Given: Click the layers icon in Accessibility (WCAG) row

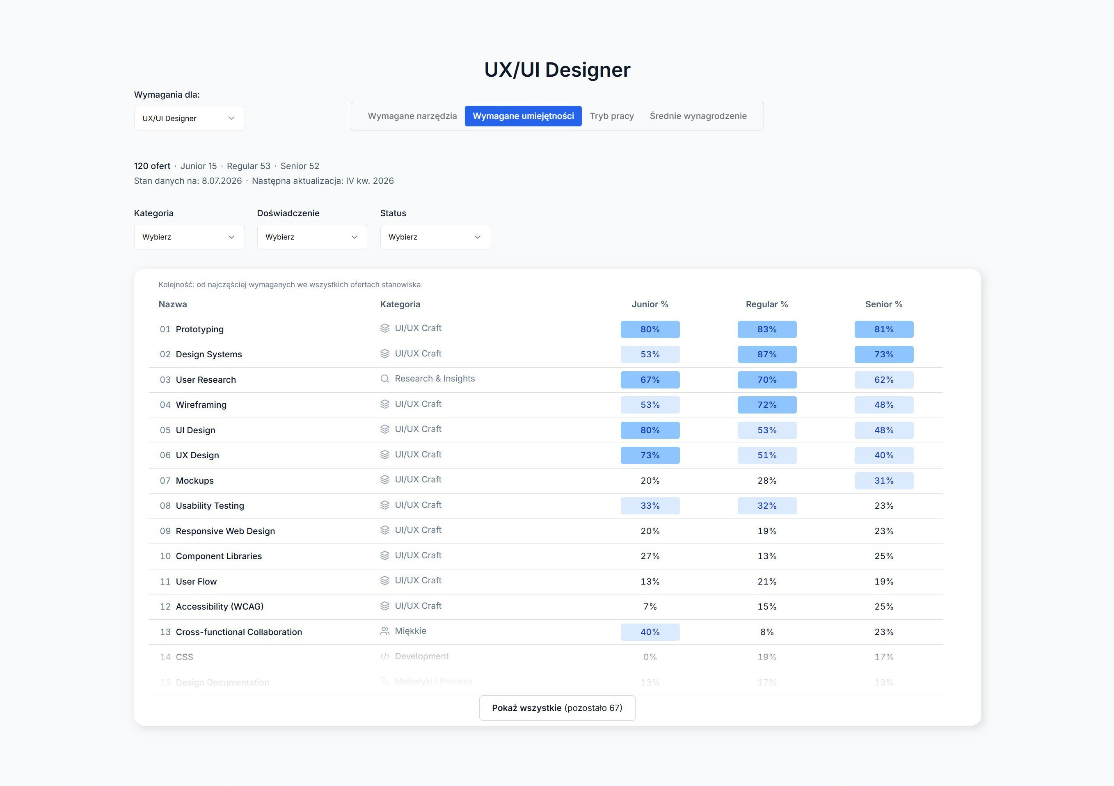Looking at the screenshot, I should point(385,605).
